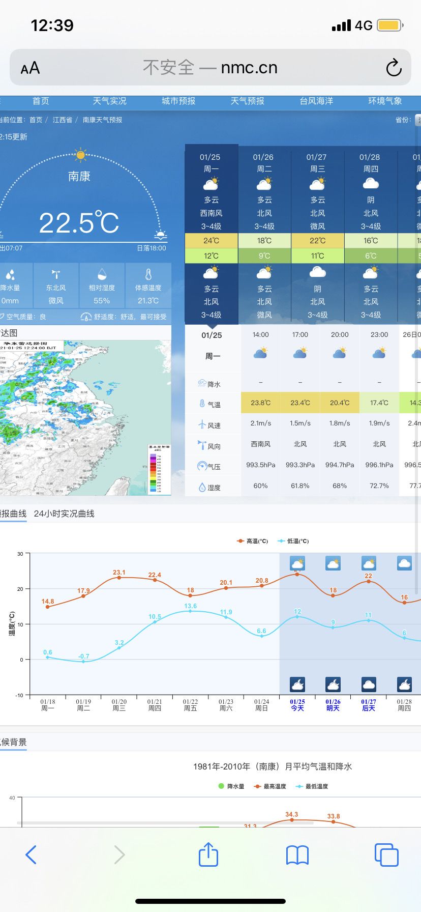Tap the nmc.cn address bar field
Image resolution: width=421 pixels, height=912 pixels.
(x=211, y=68)
